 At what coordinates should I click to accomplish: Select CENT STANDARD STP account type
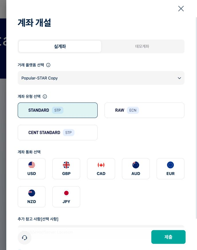pyautogui.click(x=58, y=133)
